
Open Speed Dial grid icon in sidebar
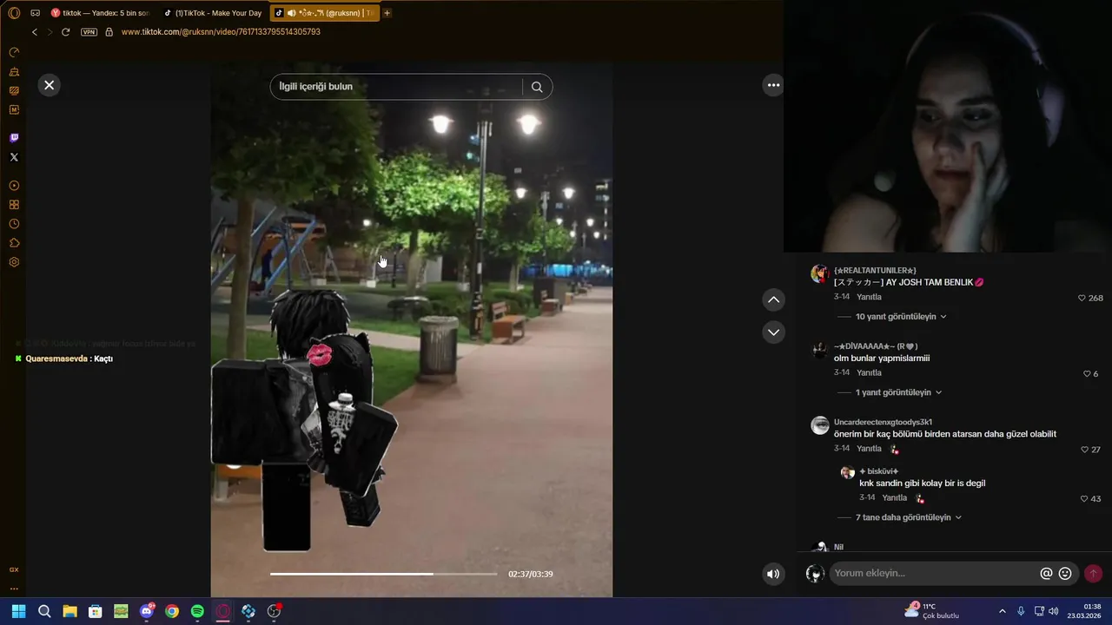tap(14, 205)
